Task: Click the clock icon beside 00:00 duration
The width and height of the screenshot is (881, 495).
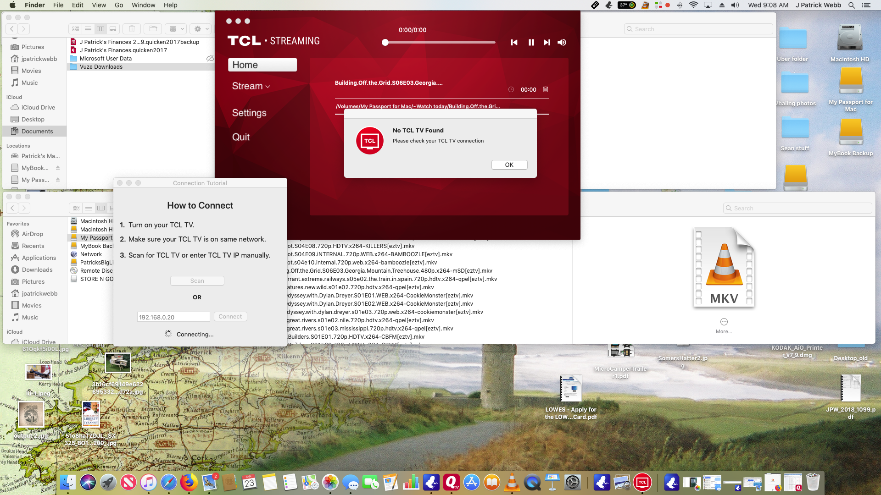Action: 511,89
